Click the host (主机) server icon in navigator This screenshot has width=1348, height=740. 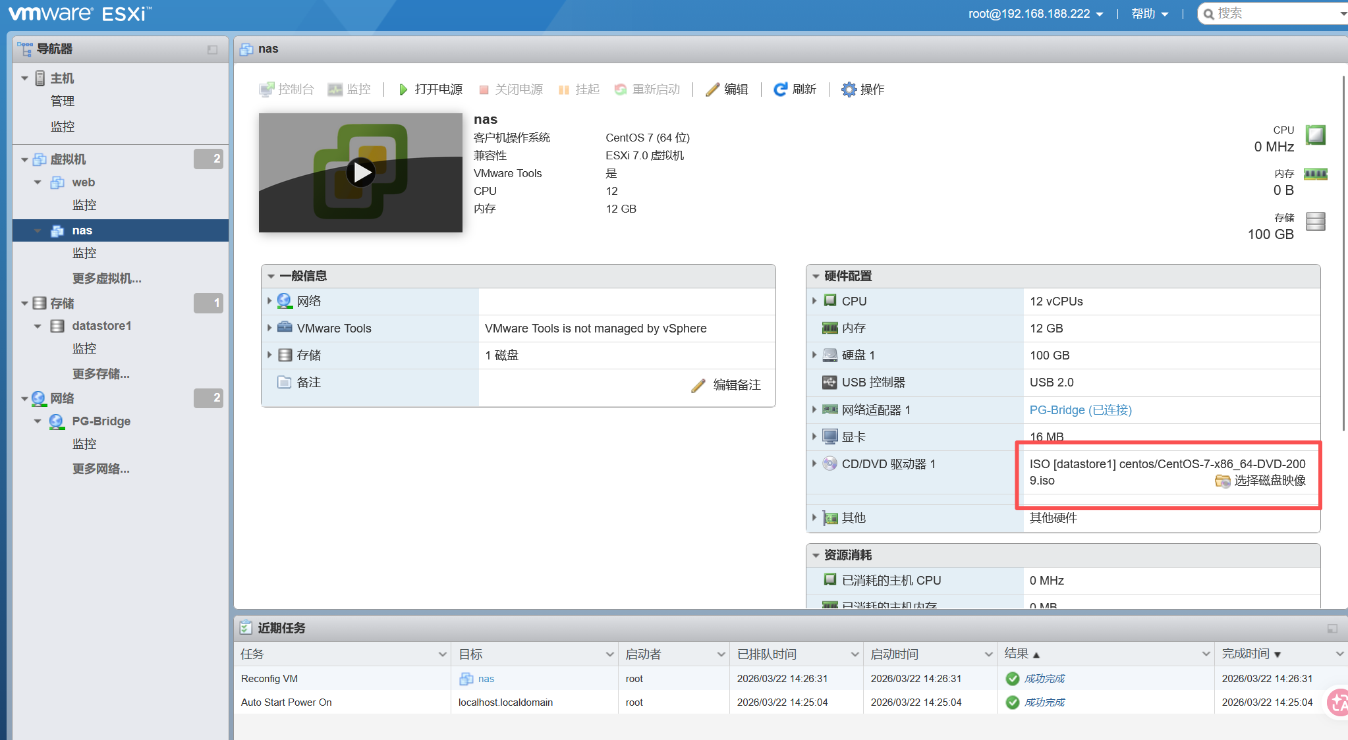click(x=40, y=78)
